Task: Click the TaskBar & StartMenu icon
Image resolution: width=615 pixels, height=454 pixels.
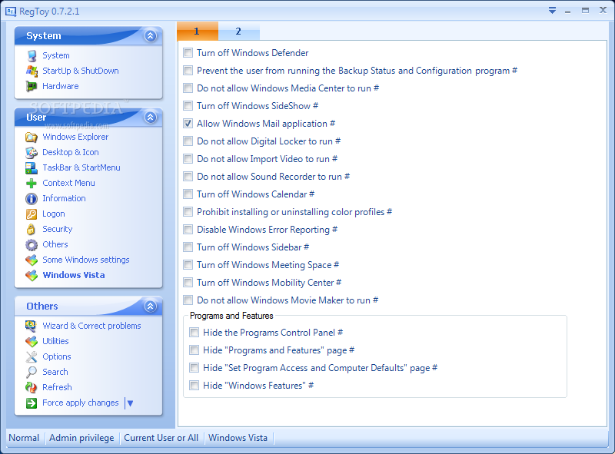Action: pyautogui.click(x=32, y=167)
